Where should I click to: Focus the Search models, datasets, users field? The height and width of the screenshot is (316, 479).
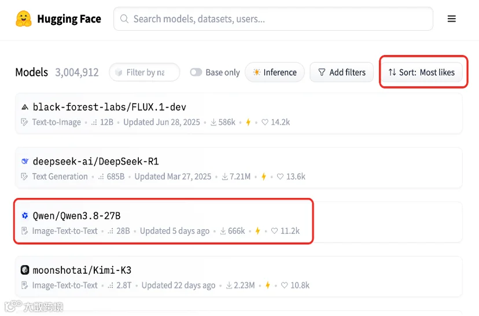coord(273,19)
